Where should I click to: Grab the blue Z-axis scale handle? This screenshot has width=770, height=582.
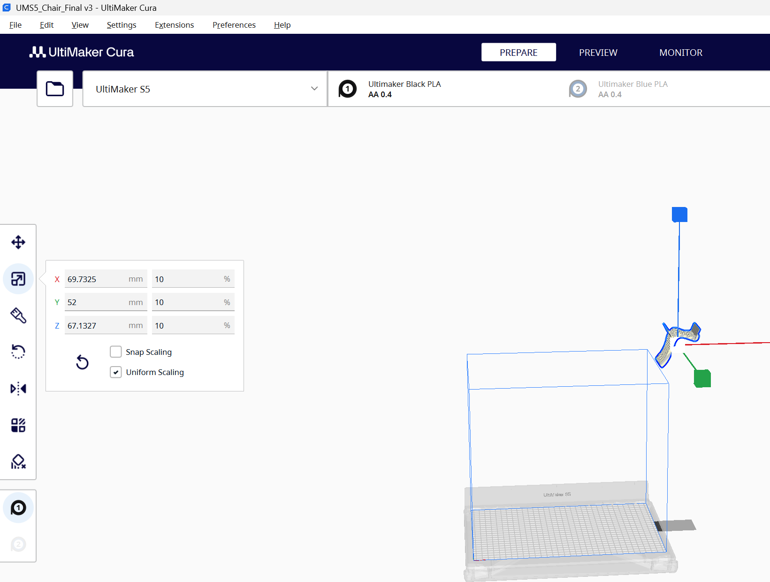click(x=679, y=214)
